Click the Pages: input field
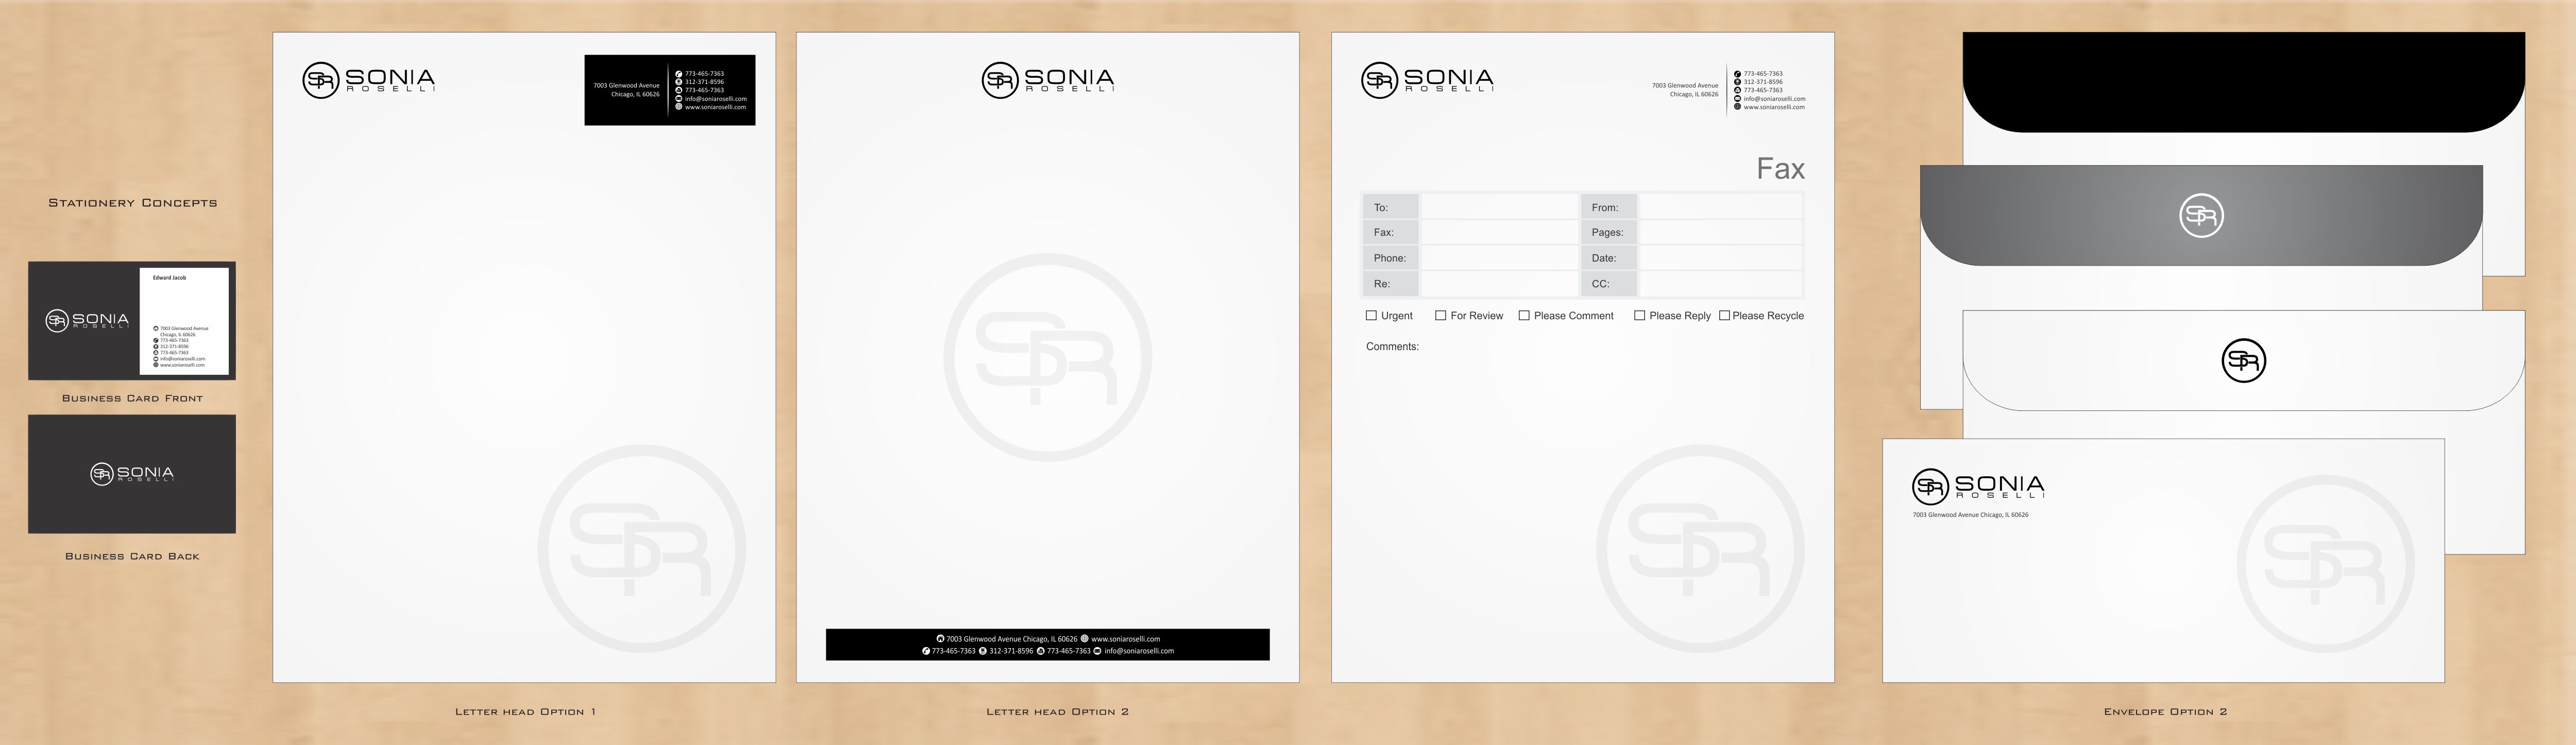The height and width of the screenshot is (745, 2576). click(x=1720, y=232)
